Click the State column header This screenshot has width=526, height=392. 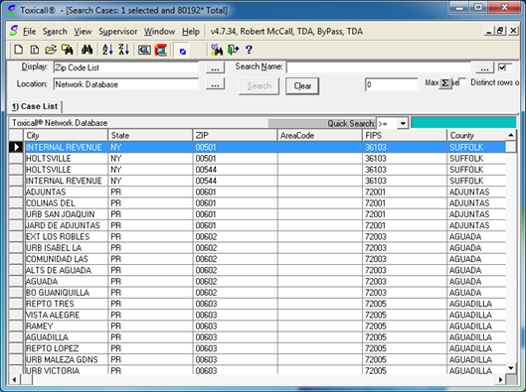tap(150, 136)
